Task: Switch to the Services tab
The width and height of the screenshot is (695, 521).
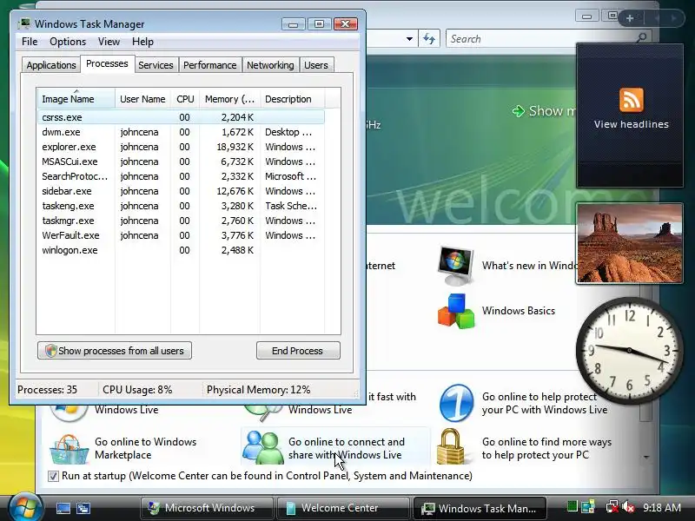Action: point(156,65)
